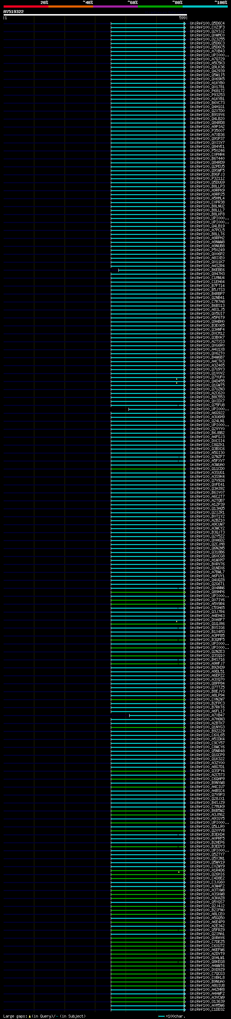The width and height of the screenshot is (231, 1019).
Task: Open the last hit UniRef100_C1DD32
Action: [207, 1010]
